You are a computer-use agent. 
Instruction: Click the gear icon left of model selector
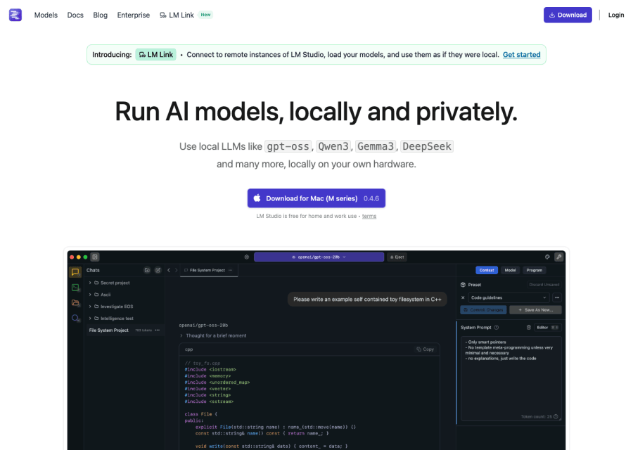[x=247, y=257]
